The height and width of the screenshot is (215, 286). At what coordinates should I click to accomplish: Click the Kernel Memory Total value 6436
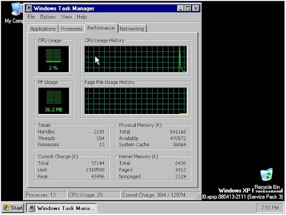click(x=180, y=163)
